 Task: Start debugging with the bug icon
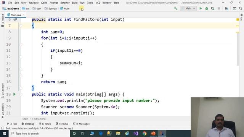[x=207, y=8]
